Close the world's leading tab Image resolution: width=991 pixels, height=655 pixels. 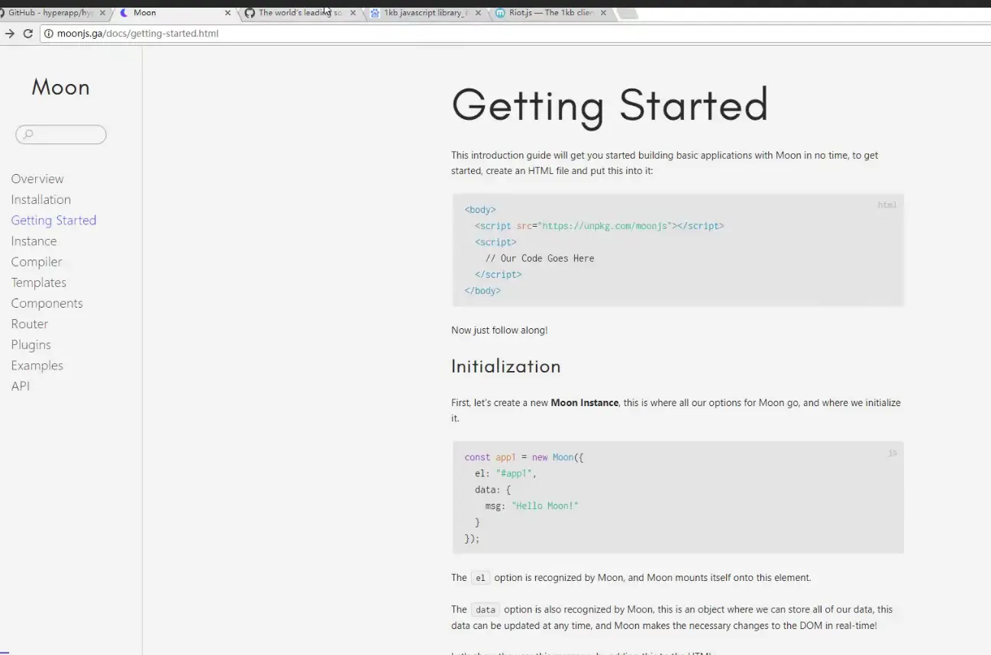pyautogui.click(x=353, y=13)
